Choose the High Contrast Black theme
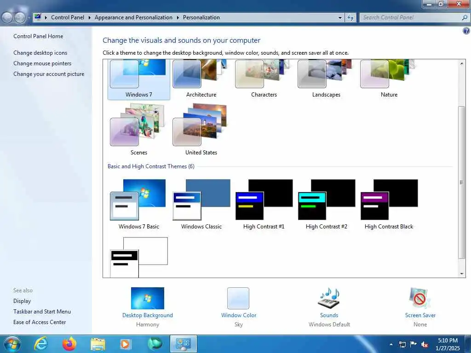 (389, 204)
